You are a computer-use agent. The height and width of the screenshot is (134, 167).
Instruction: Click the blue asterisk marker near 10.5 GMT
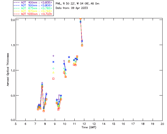(69, 57)
